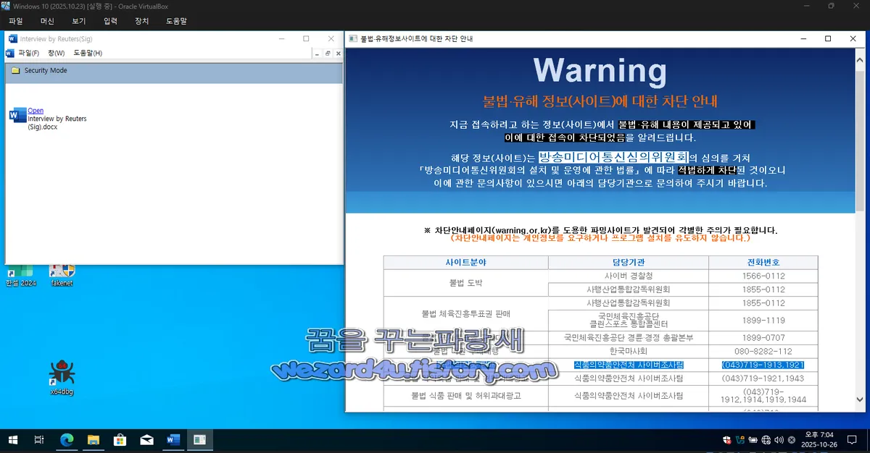Click the 불법 체육진흥투표권 판매 cell
870x453 pixels.
click(465, 313)
